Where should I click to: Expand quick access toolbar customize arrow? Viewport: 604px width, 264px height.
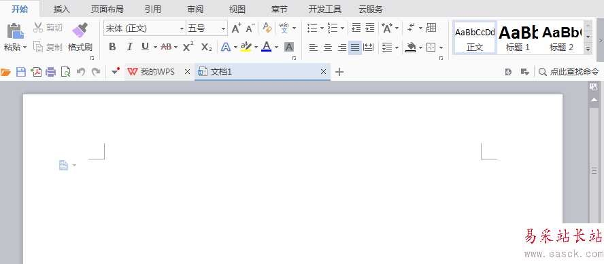click(115, 71)
